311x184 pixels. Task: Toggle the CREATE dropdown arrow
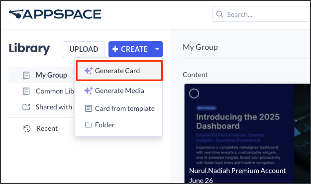tap(157, 49)
